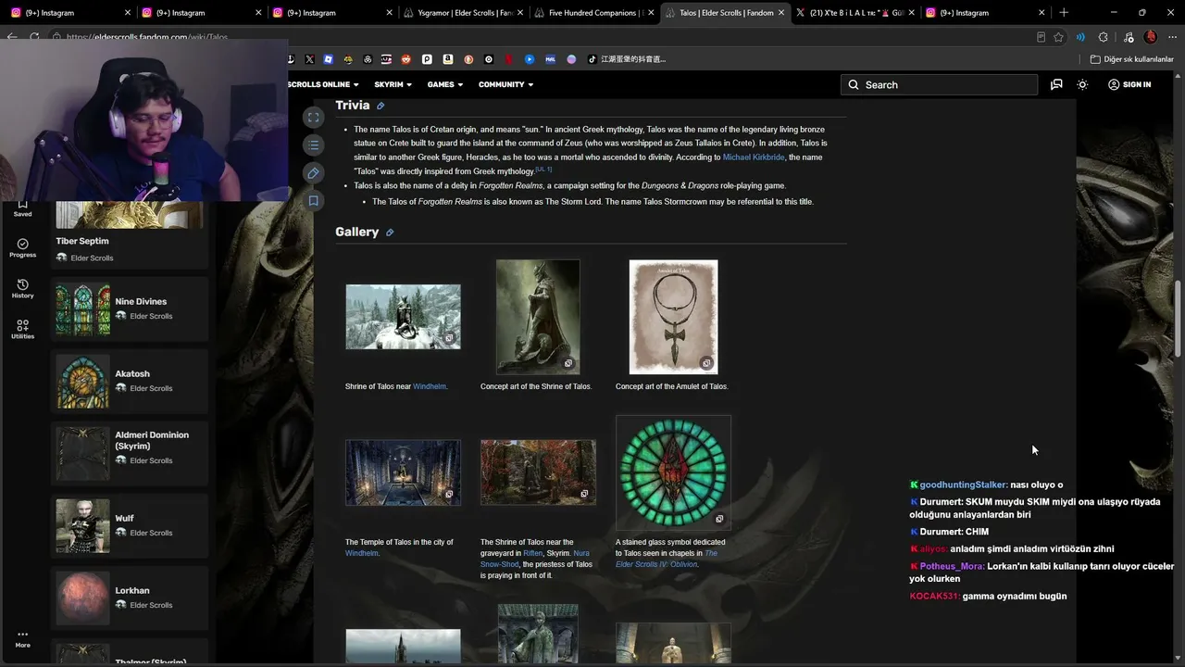Image resolution: width=1185 pixels, height=667 pixels.
Task: Edit the Gallery section via pencil icon
Action: (x=390, y=233)
